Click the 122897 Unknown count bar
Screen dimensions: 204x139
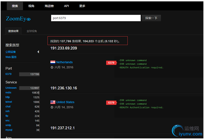pos(29,88)
